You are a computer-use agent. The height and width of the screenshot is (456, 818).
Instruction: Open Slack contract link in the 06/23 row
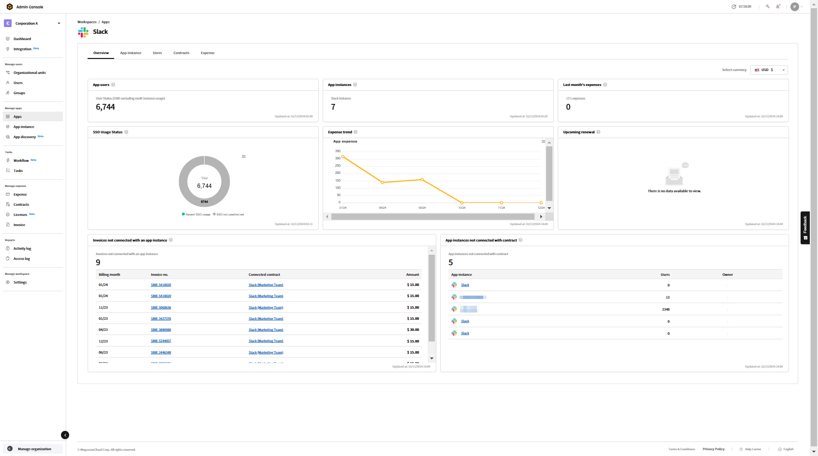(266, 352)
